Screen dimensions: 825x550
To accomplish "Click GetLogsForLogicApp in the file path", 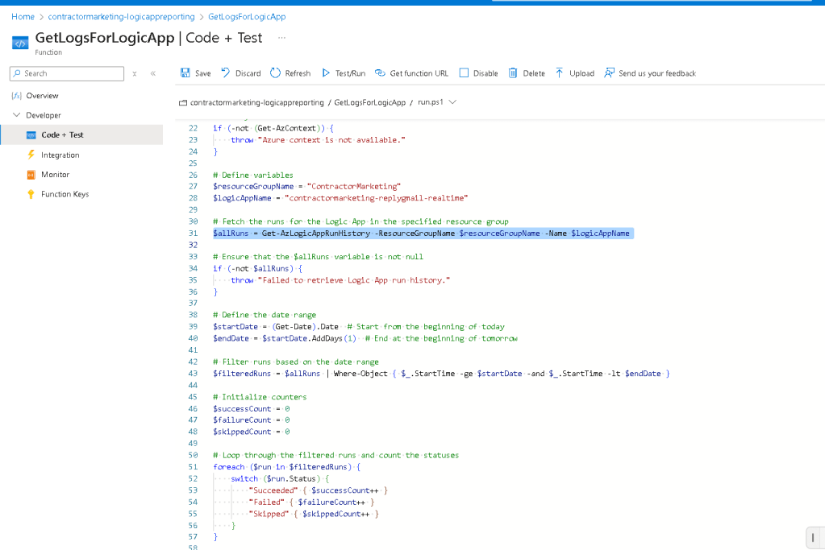I will coord(369,102).
